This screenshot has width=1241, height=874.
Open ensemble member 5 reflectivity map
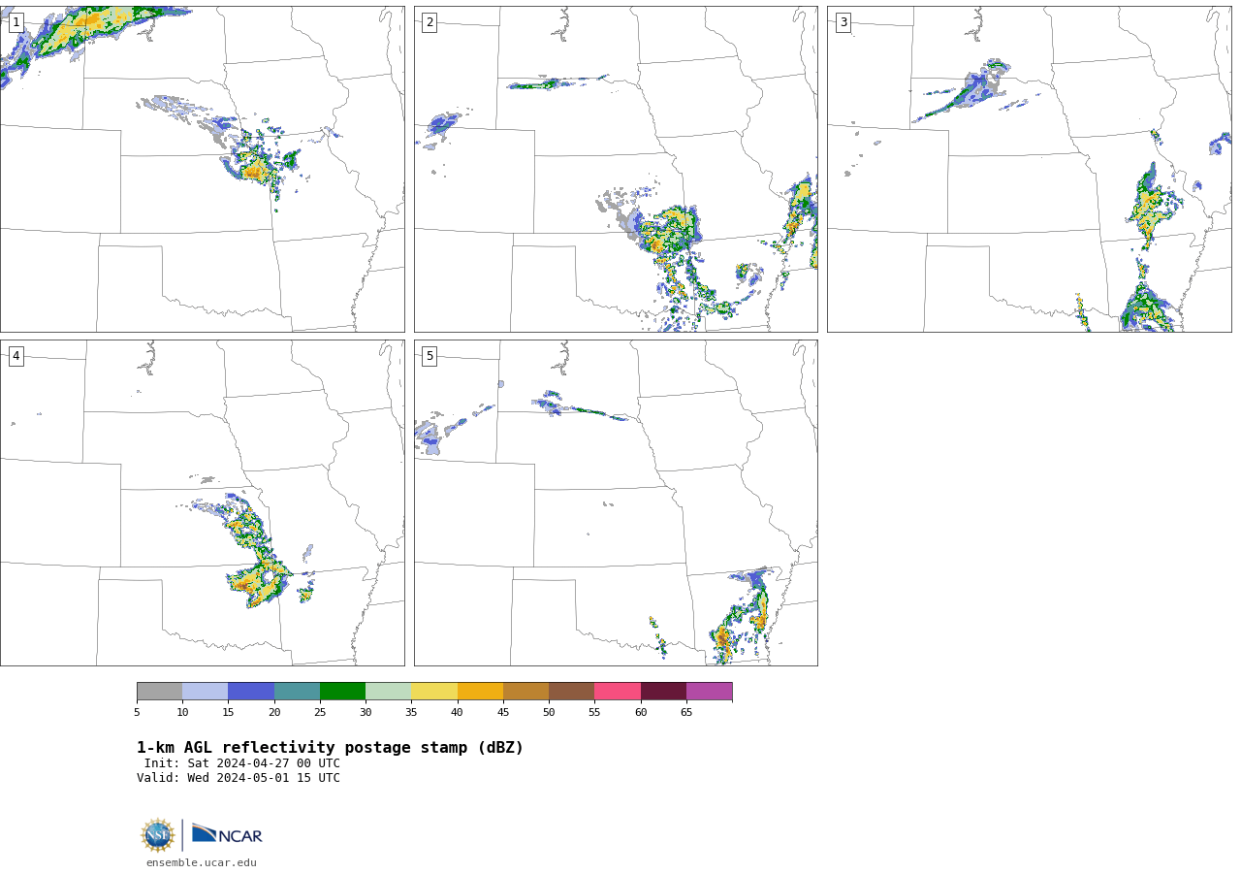pyautogui.click(x=616, y=502)
